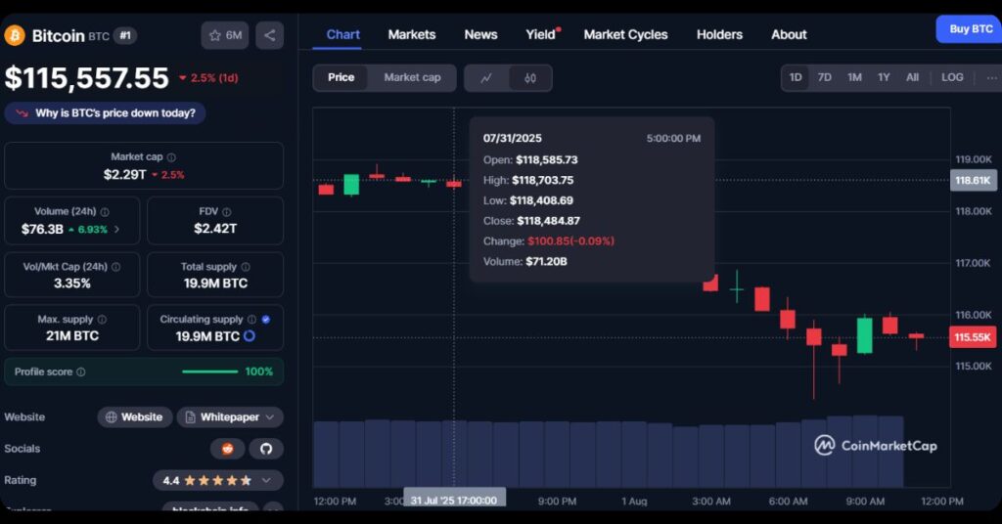Click the 118.61K price axis marker
The width and height of the screenshot is (1002, 524).
click(x=973, y=181)
